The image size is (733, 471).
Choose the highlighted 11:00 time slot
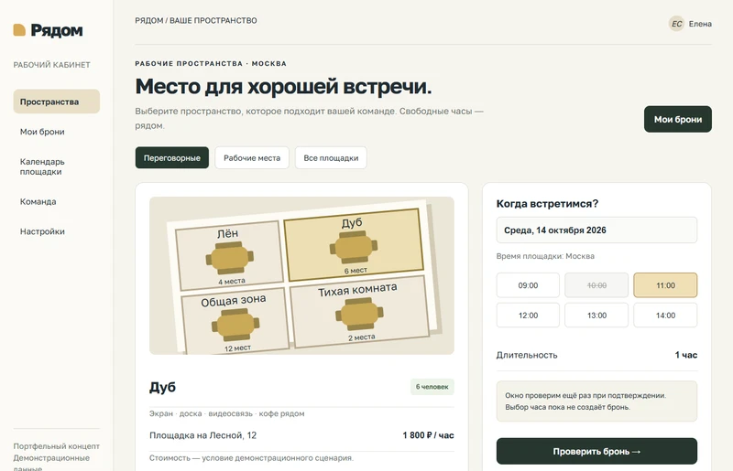(x=665, y=285)
